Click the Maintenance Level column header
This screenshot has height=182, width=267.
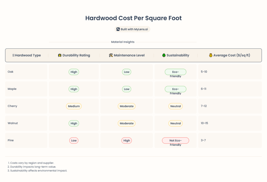pyautogui.click(x=127, y=55)
